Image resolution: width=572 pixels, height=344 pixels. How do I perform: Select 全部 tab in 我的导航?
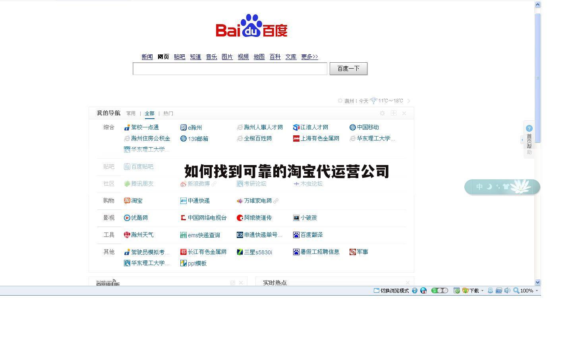[x=149, y=113]
